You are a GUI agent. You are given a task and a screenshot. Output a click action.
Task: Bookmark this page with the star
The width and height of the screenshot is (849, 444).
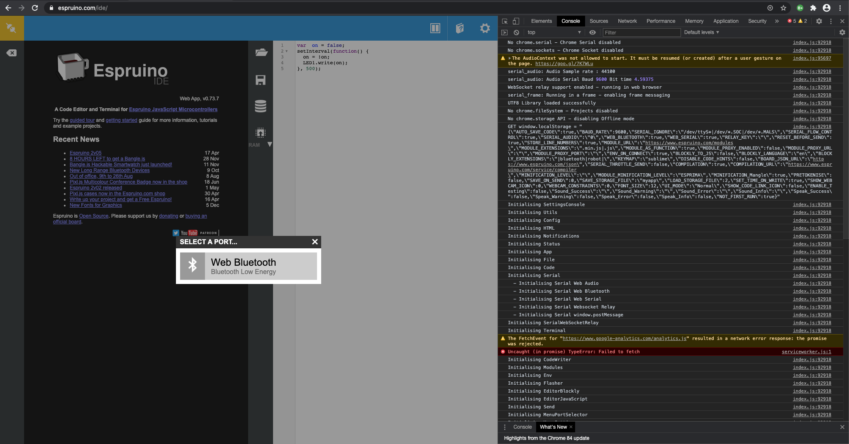click(783, 8)
